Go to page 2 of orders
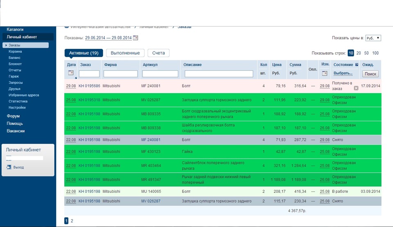This screenshot has width=393, height=227. (72, 221)
